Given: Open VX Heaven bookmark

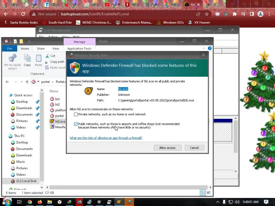Looking at the screenshot, I should point(199,23).
